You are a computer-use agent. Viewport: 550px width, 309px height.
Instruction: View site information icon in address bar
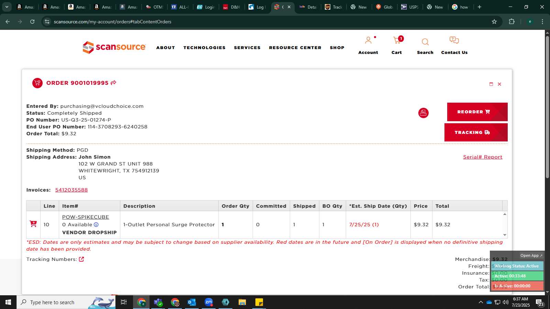click(x=47, y=22)
